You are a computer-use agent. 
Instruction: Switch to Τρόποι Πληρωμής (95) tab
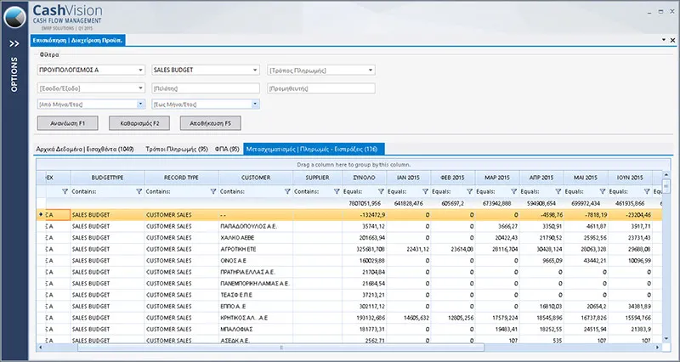[x=177, y=150]
